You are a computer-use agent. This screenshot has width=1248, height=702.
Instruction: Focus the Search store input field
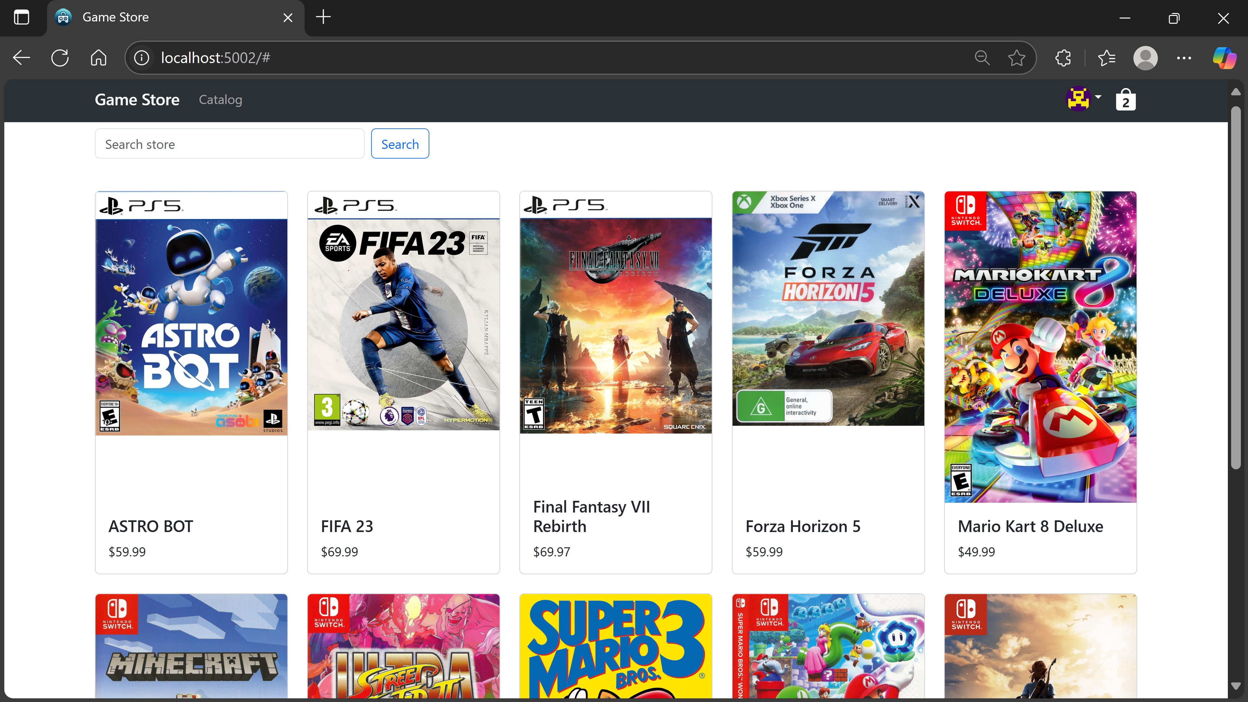(230, 144)
